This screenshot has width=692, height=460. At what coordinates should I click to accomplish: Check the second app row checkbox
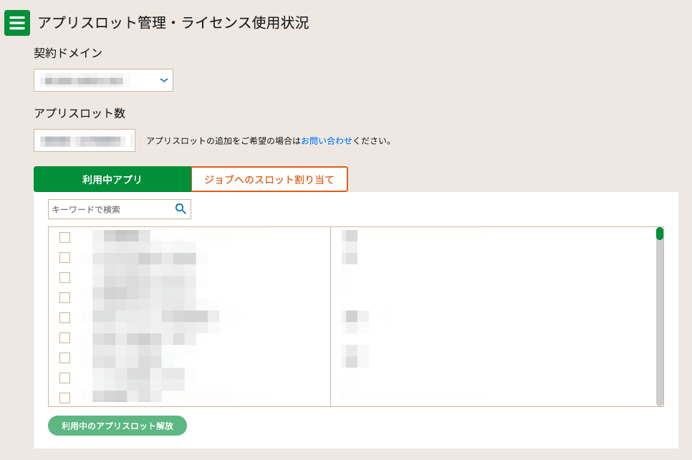[65, 257]
